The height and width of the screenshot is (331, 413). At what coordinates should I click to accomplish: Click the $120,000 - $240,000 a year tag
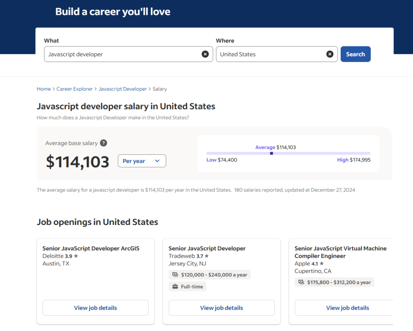(x=210, y=275)
